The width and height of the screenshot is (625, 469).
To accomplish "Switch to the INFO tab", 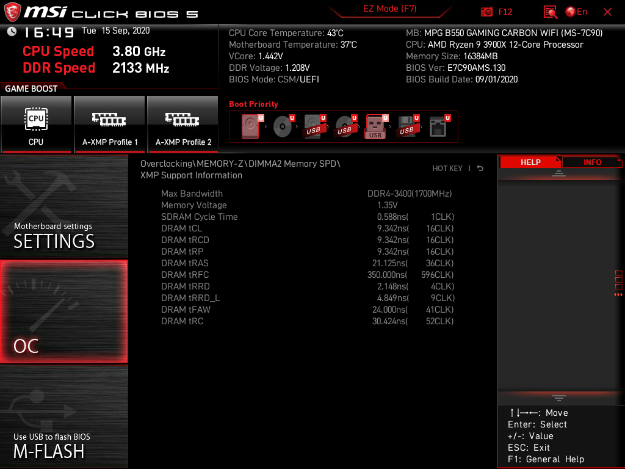I will pyautogui.click(x=592, y=162).
